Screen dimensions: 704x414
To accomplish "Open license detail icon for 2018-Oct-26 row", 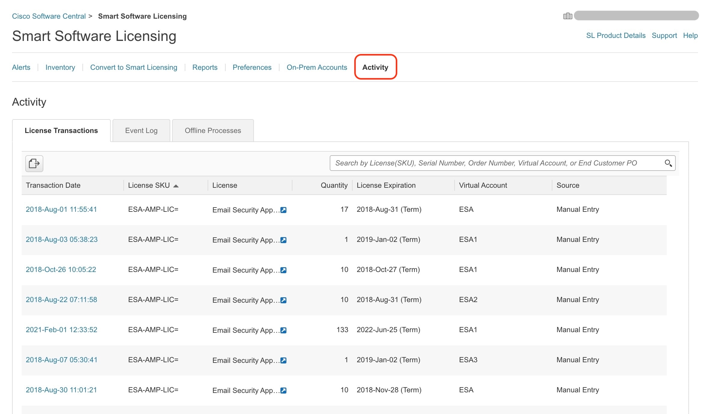I will [283, 270].
